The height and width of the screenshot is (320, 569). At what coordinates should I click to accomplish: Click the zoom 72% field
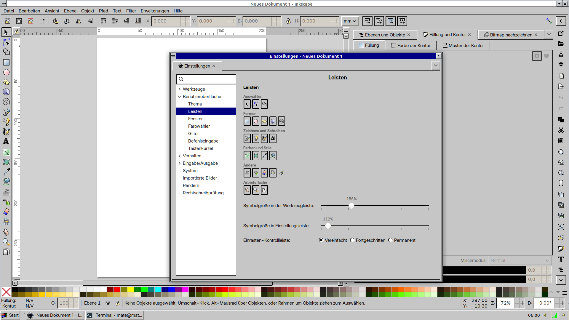[x=506, y=303]
